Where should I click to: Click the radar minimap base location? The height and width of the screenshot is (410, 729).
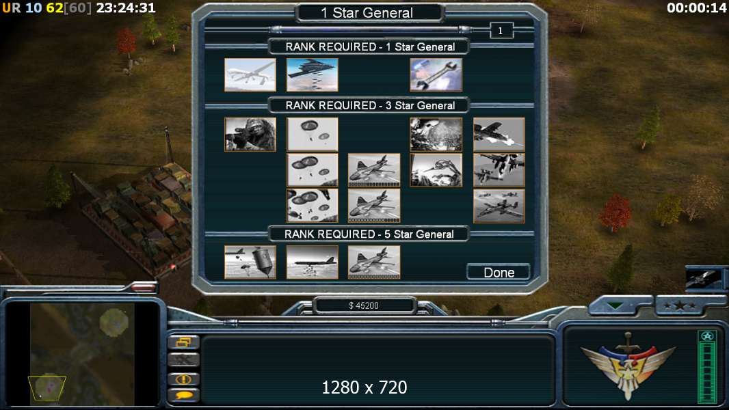point(49,385)
